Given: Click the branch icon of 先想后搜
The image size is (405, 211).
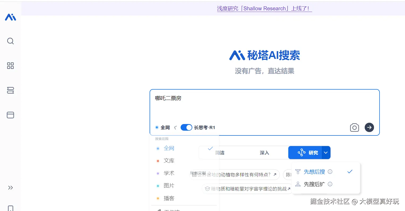Looking at the screenshot, I should pos(298,172).
